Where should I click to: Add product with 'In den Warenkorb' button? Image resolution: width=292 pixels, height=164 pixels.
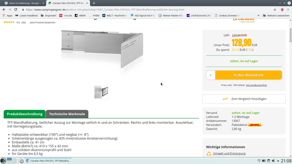[248, 75]
